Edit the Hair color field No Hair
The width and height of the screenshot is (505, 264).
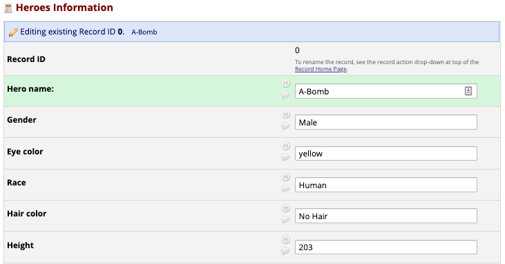[x=386, y=216]
